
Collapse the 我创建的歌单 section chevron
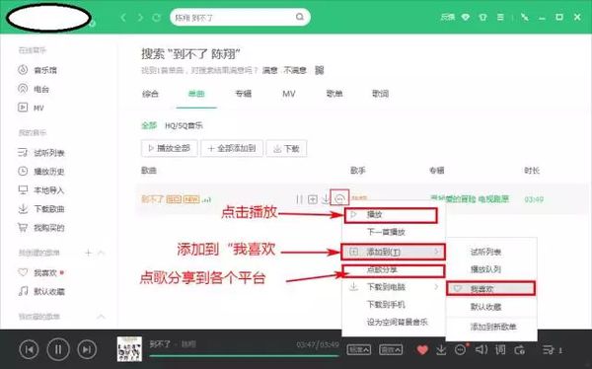coord(102,253)
